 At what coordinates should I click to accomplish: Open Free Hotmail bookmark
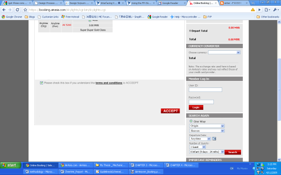[x=70, y=17]
